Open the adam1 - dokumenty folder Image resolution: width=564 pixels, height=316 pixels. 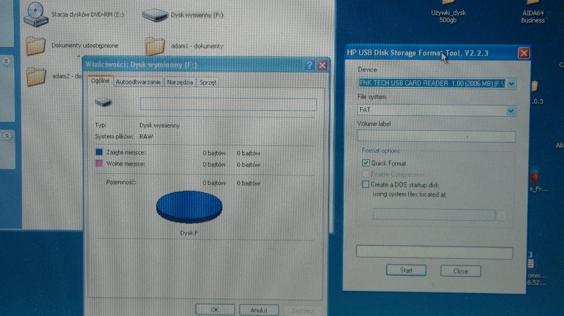155,46
